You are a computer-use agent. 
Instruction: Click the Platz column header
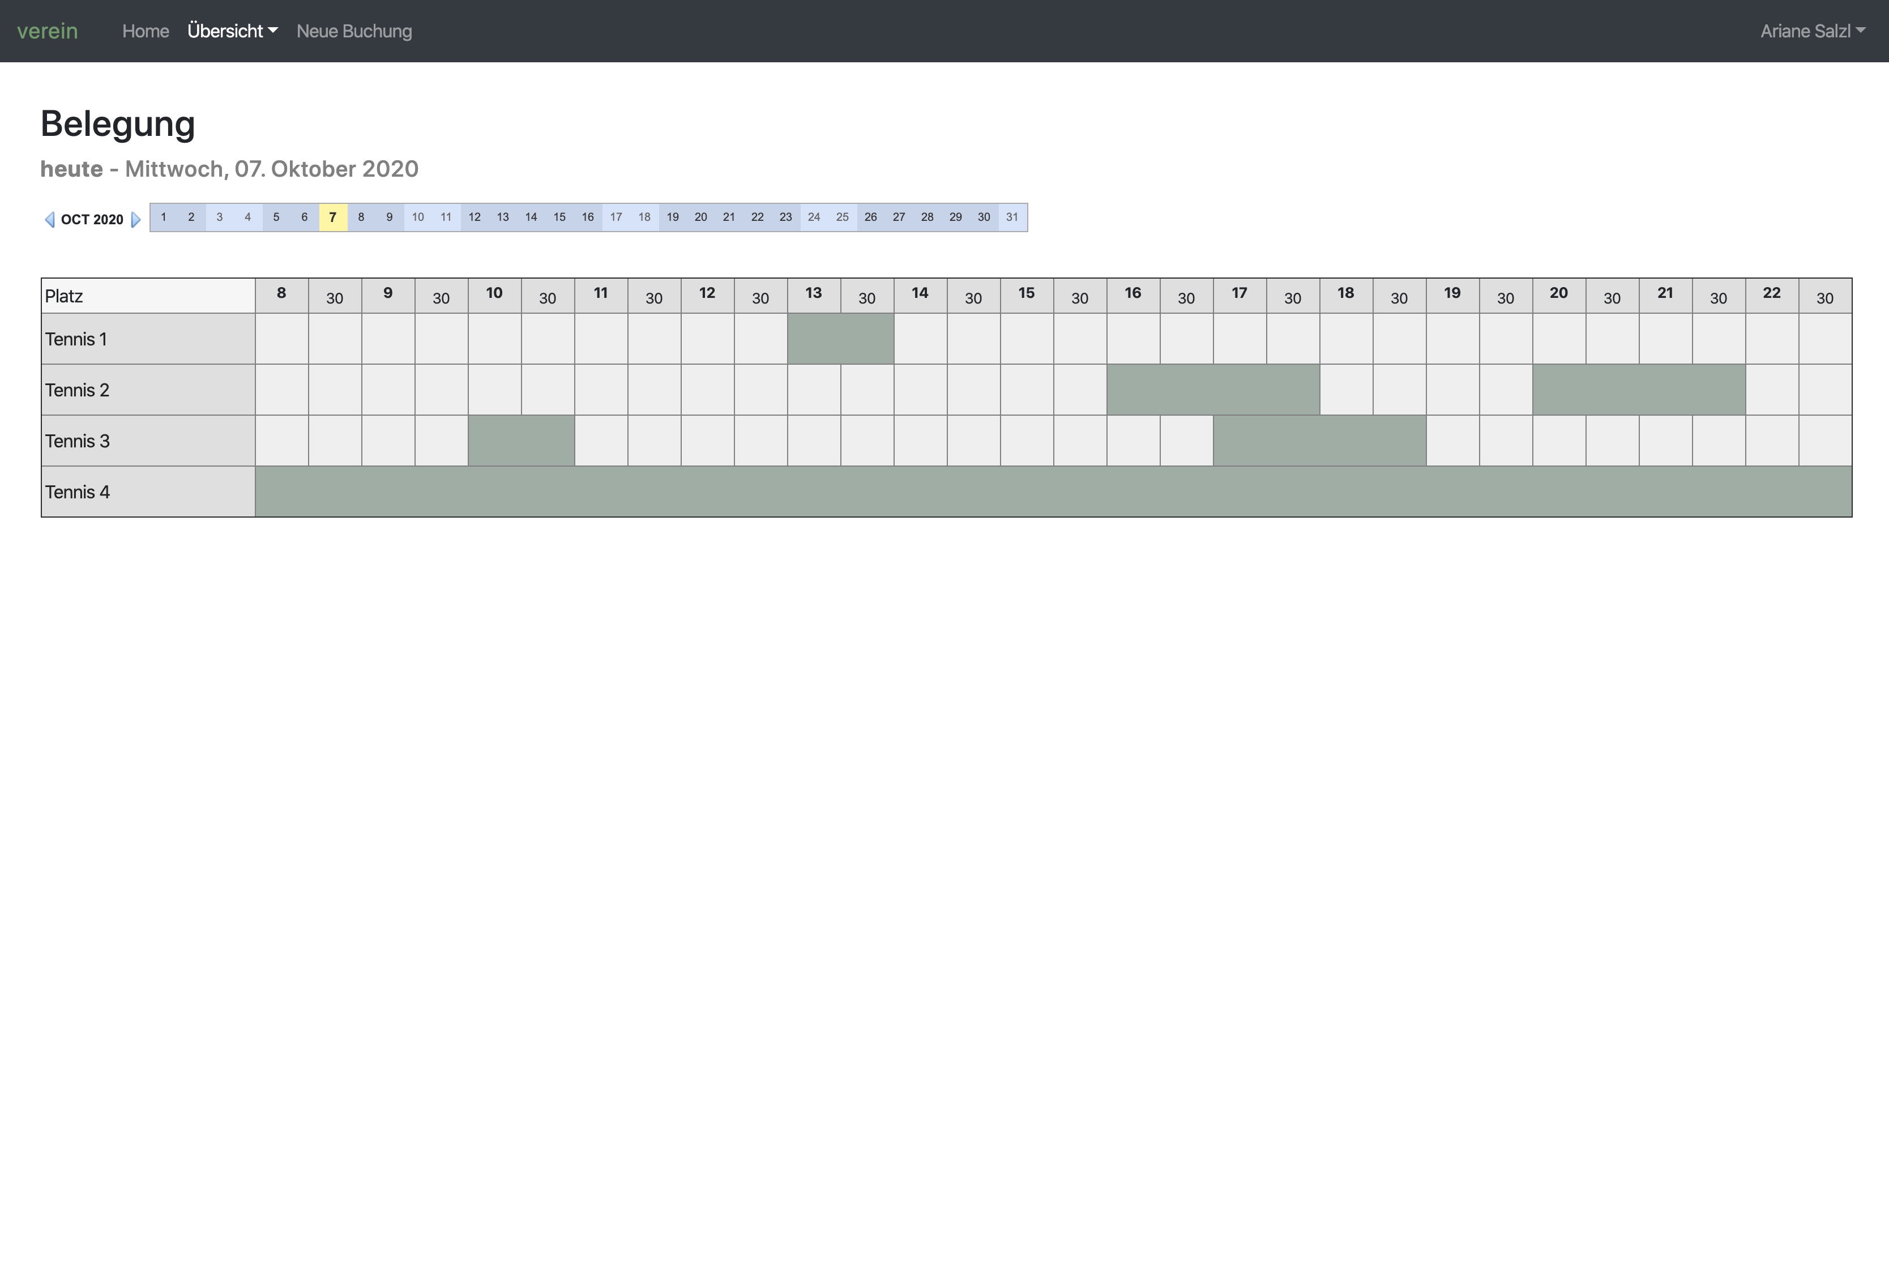[148, 296]
